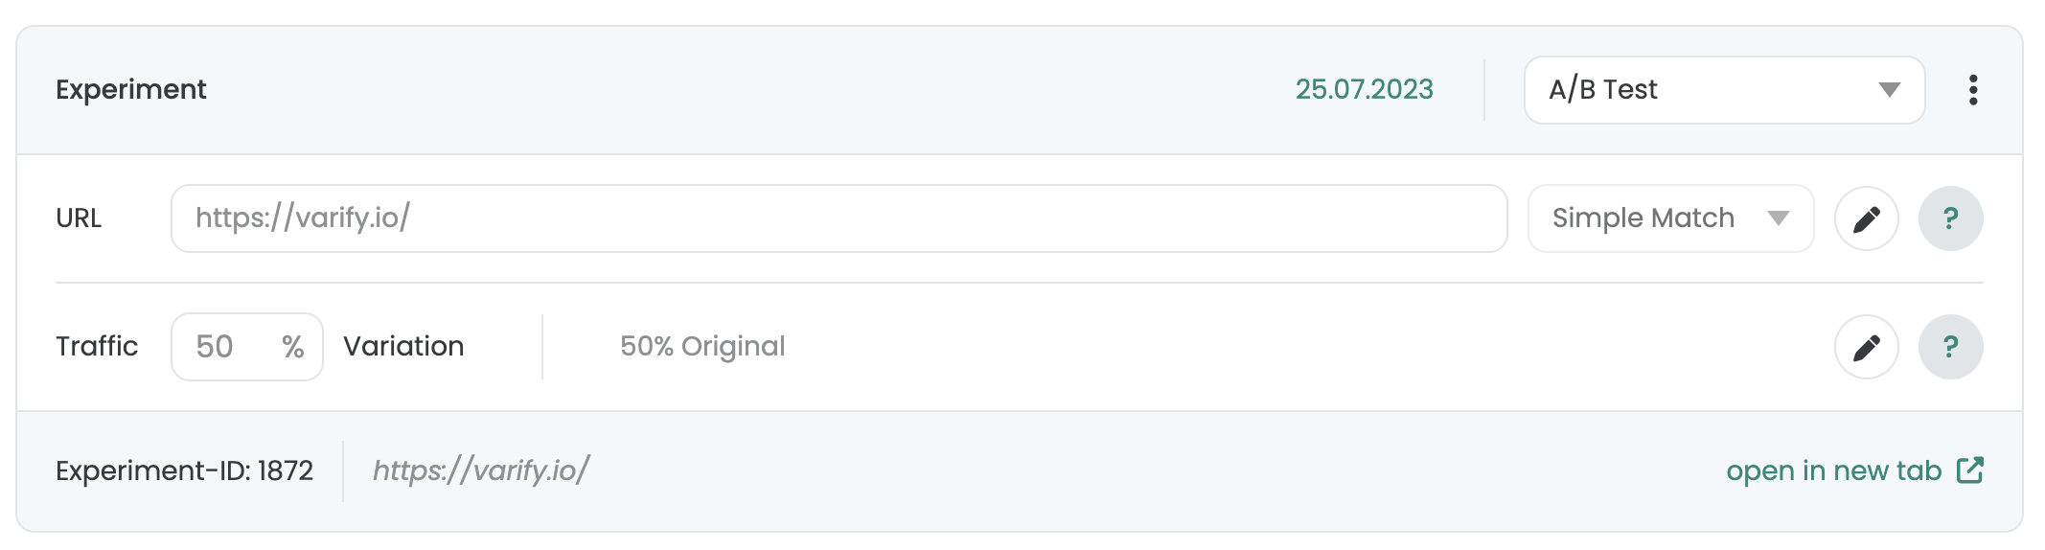Click the pencil edit icon in URL row
Screen dimensions: 2045x550
click(x=1866, y=219)
